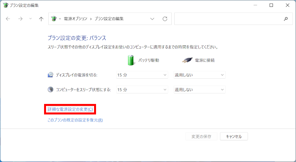Go up one level with the up arrow
Image resolution: width=296 pixels, height=162 pixels.
point(41,19)
